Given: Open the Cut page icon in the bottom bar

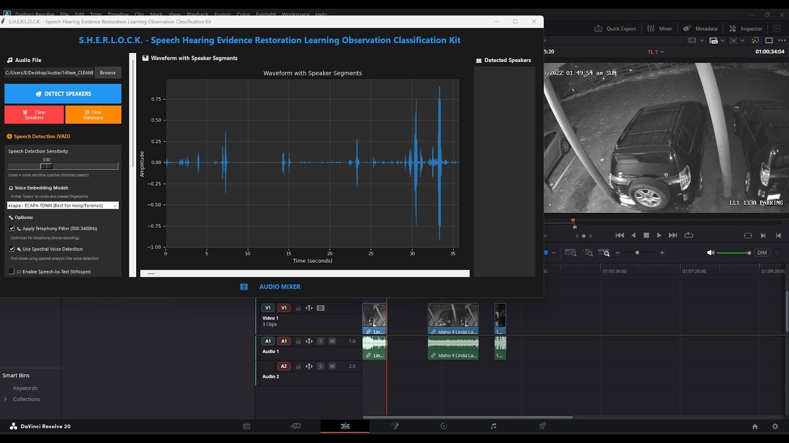Looking at the screenshot, I should tap(296, 426).
